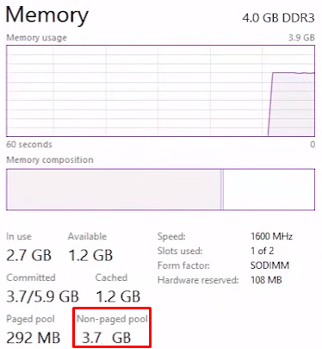This screenshot has width=322, height=349.
Task: Click the Speed 1600 MHz value
Action: 271,236
